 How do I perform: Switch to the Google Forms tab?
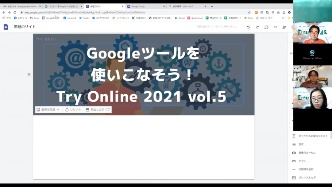pyautogui.click(x=146, y=6)
